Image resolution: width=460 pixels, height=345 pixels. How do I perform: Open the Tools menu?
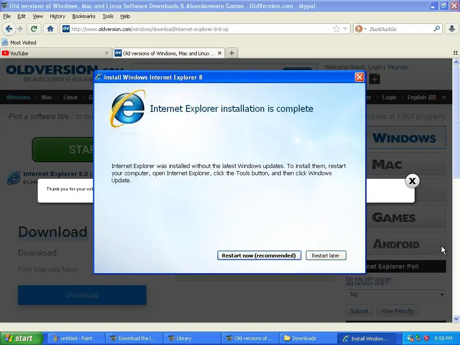[108, 16]
